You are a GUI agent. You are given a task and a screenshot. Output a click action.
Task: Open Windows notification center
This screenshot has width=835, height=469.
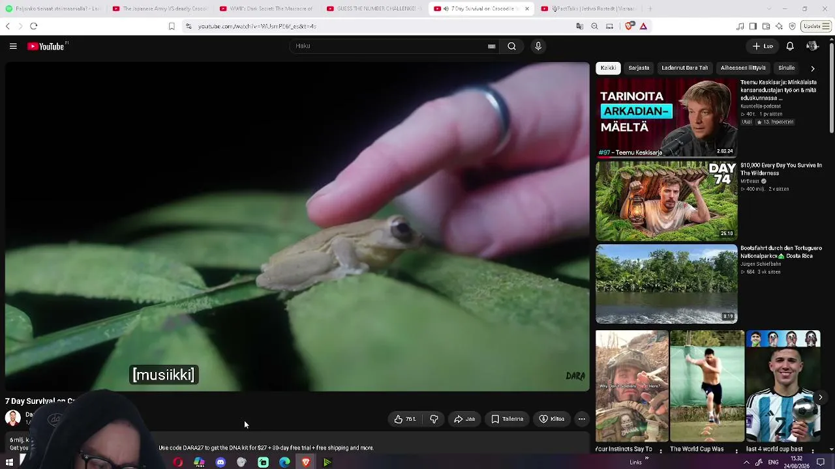[821, 462]
